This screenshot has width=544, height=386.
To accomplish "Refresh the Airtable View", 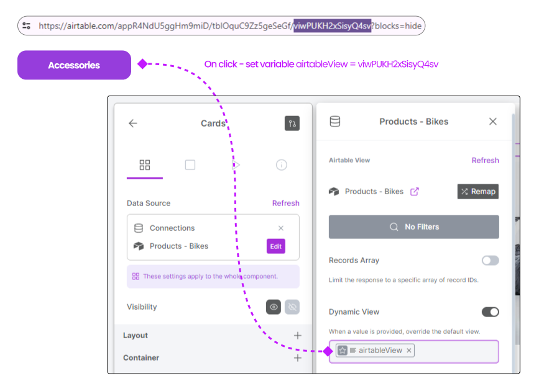I will (x=485, y=160).
